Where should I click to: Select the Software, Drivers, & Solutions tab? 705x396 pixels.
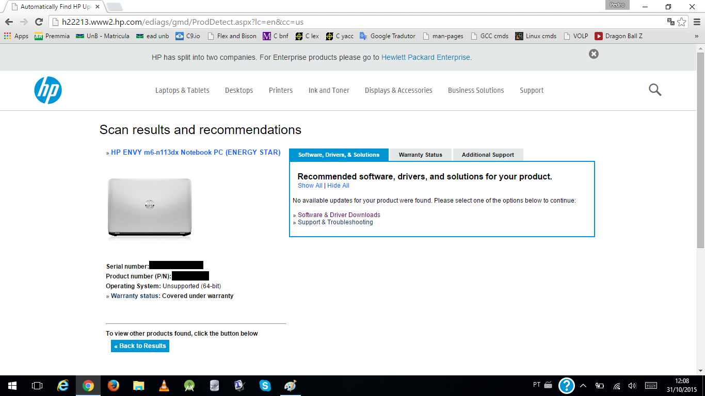tap(339, 155)
